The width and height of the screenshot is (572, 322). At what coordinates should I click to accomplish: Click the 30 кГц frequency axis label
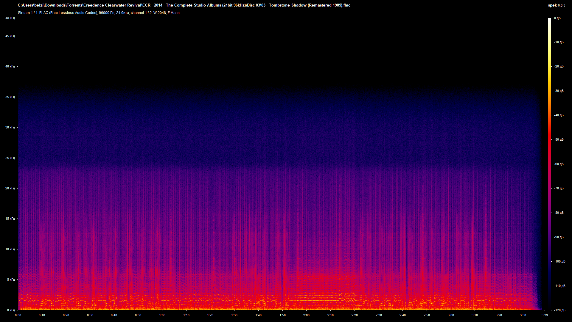coord(10,127)
